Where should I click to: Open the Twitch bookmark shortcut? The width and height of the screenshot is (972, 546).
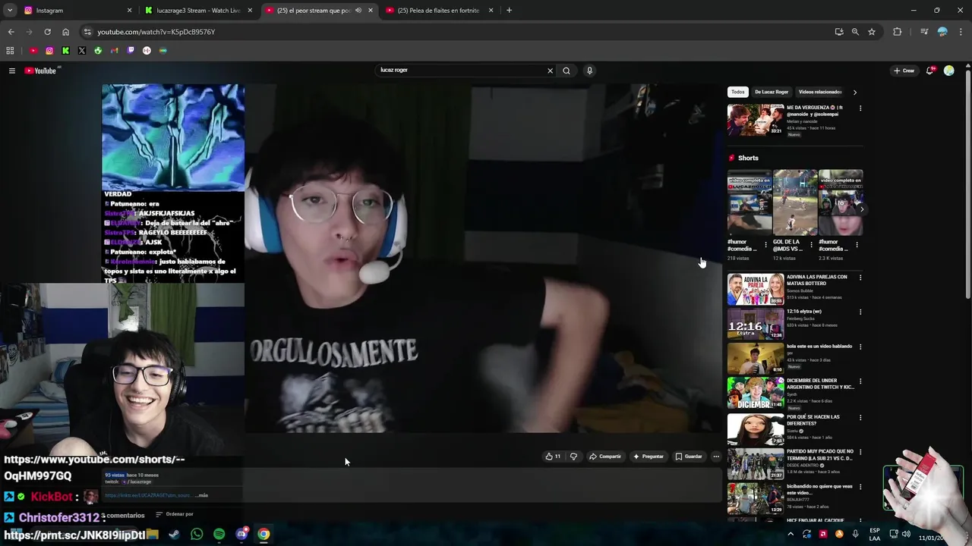point(131,51)
